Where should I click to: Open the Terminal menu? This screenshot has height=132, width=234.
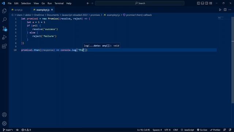click(x=59, y=3)
